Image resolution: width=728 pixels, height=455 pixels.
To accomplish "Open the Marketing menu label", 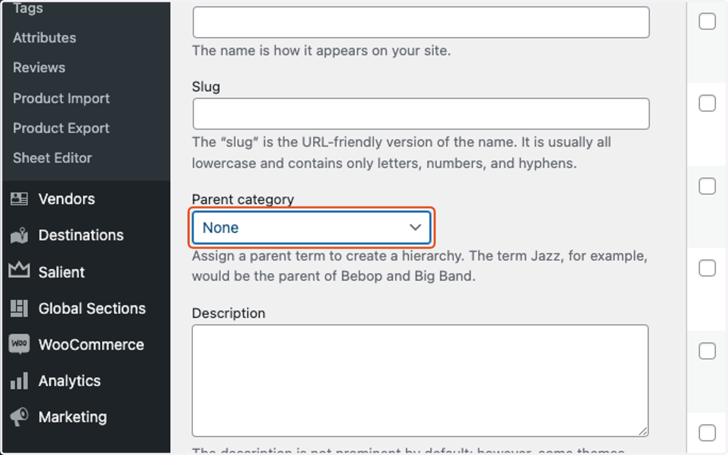I will 72,417.
